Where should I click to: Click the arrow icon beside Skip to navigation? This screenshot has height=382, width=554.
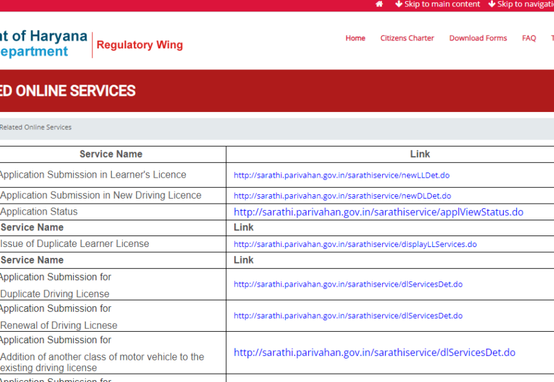(492, 4)
